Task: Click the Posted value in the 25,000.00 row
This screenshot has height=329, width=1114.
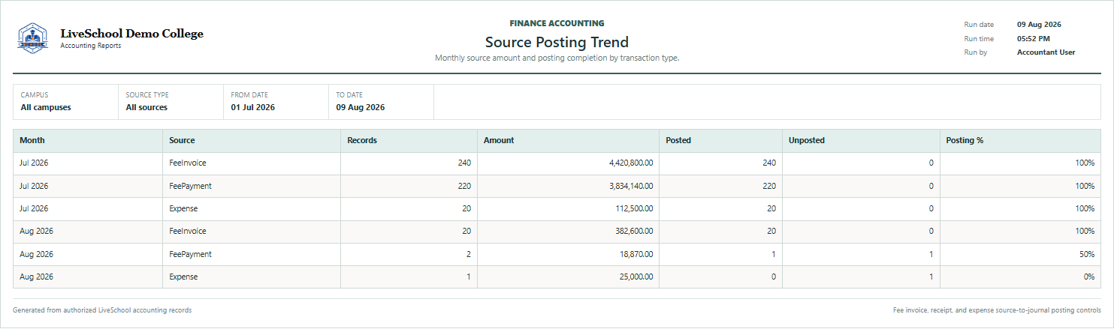Action: pos(773,277)
